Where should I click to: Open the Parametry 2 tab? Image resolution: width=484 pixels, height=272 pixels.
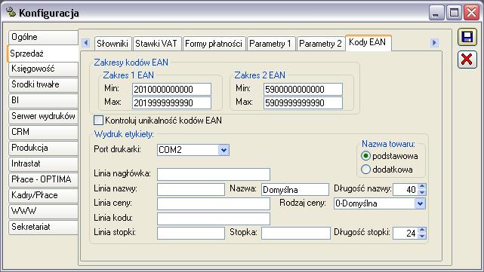coord(320,44)
